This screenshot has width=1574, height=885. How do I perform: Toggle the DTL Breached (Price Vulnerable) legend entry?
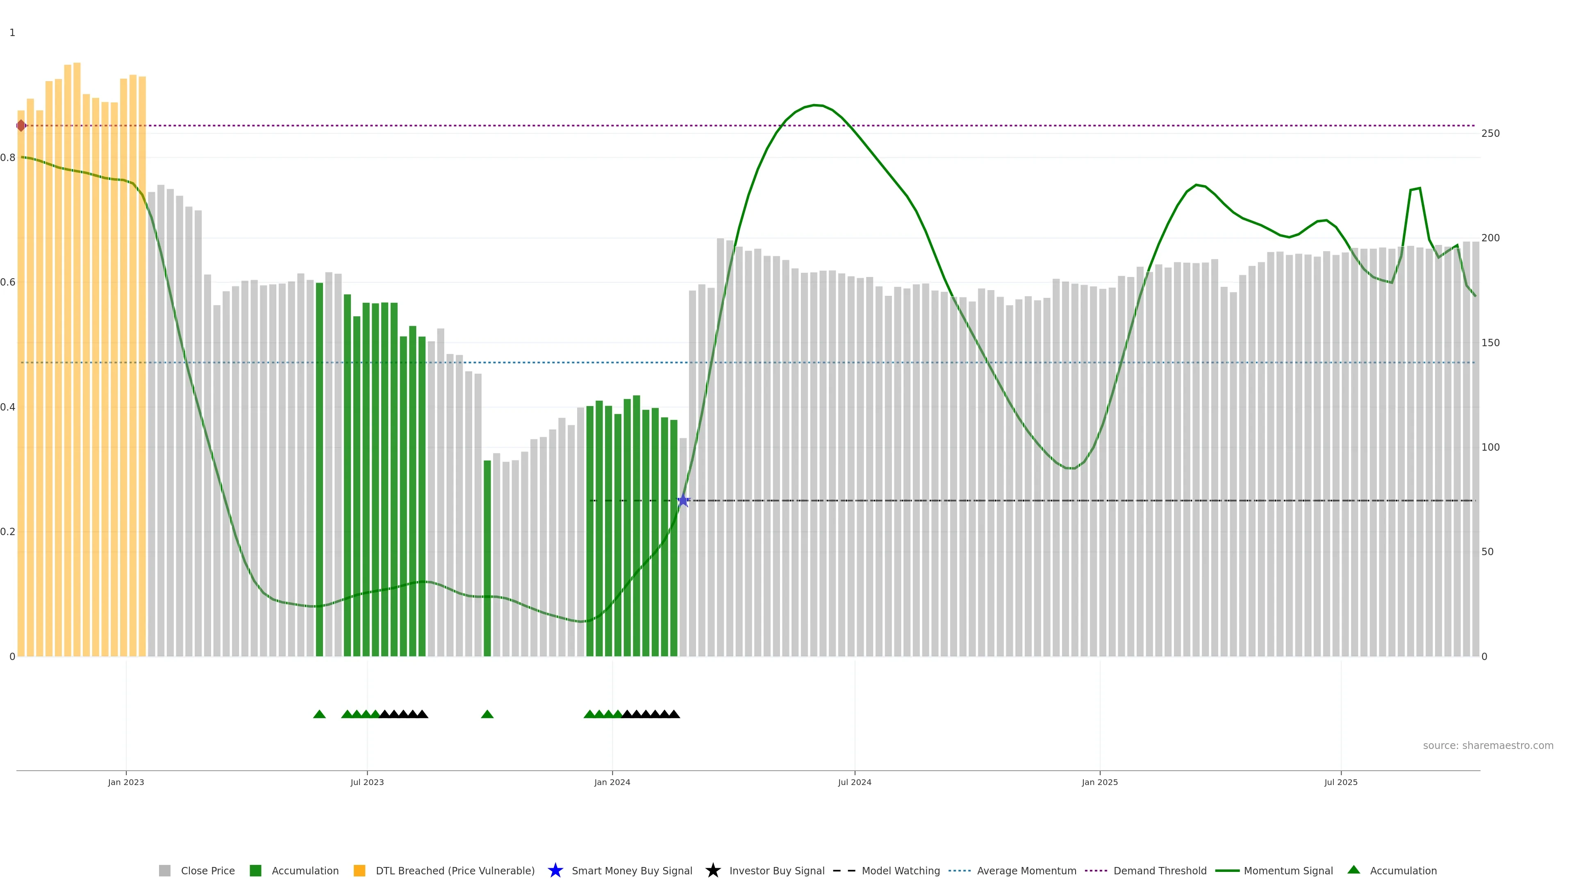click(455, 870)
